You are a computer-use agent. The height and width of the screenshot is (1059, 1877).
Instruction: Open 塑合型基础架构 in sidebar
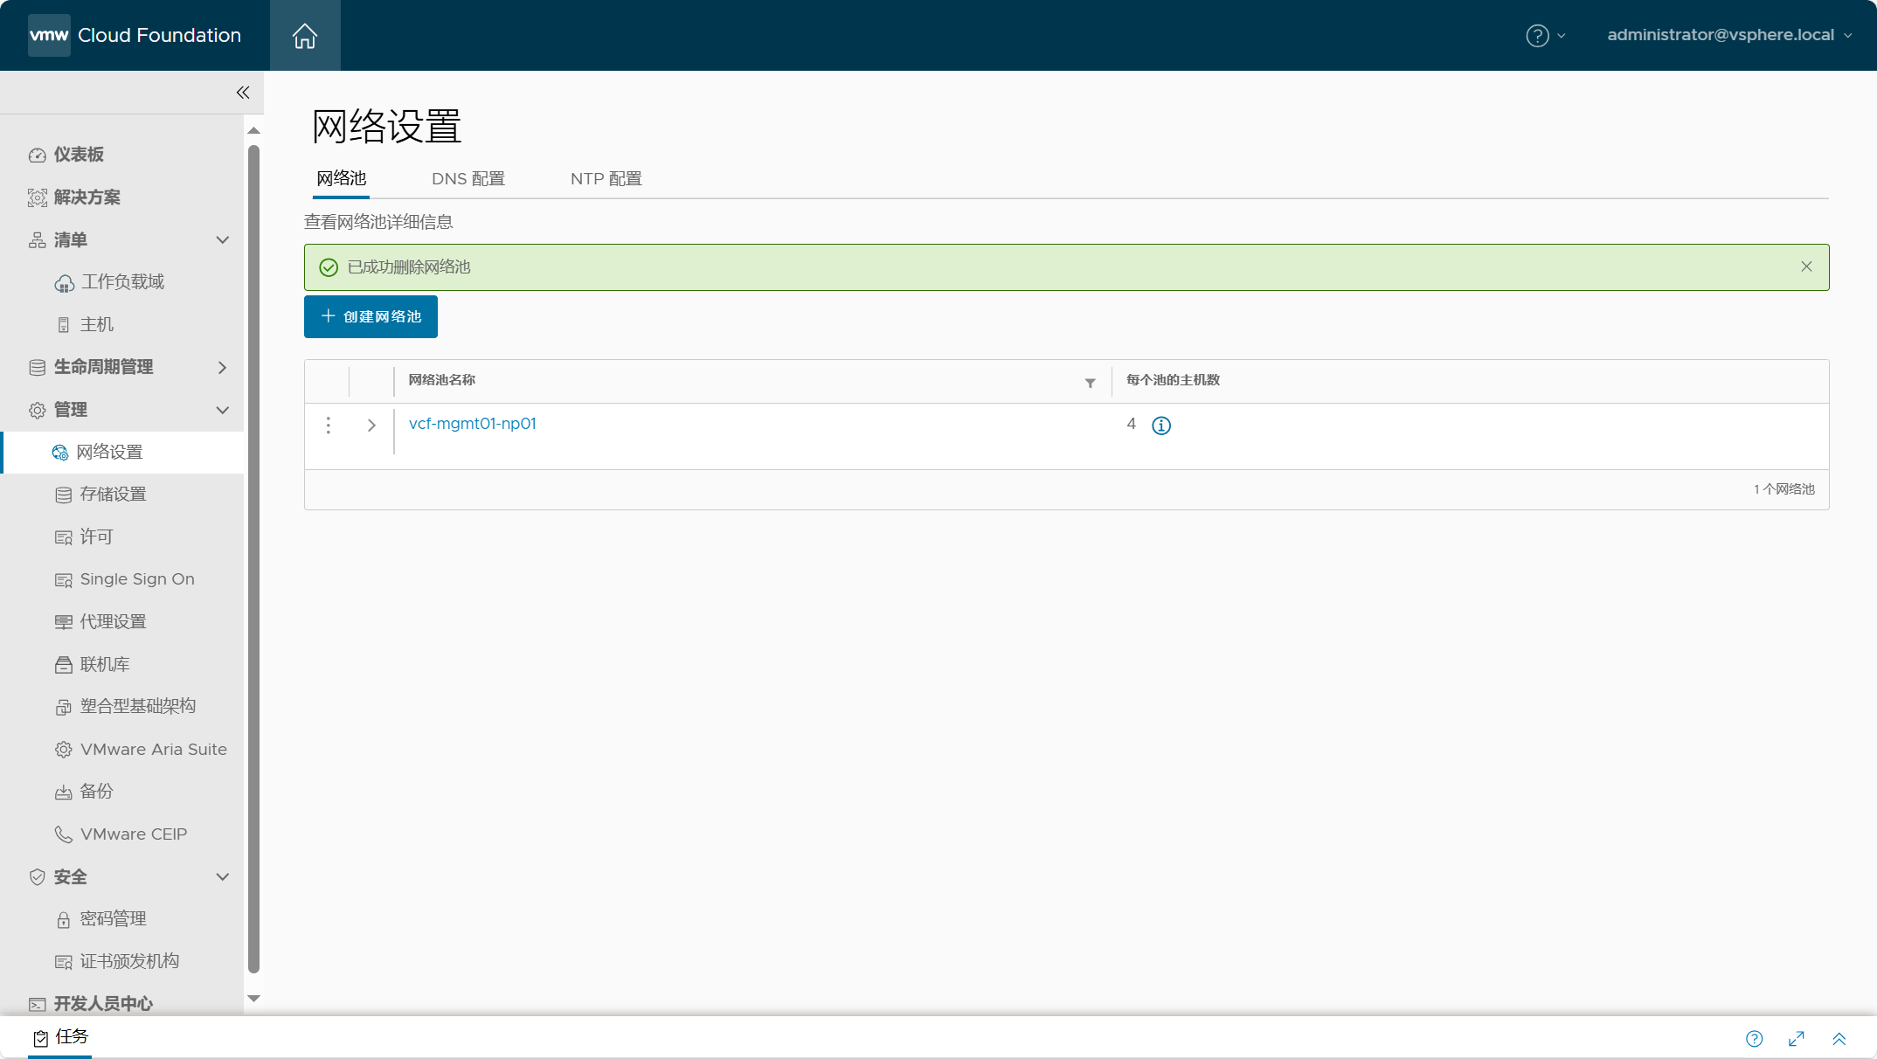pos(138,707)
